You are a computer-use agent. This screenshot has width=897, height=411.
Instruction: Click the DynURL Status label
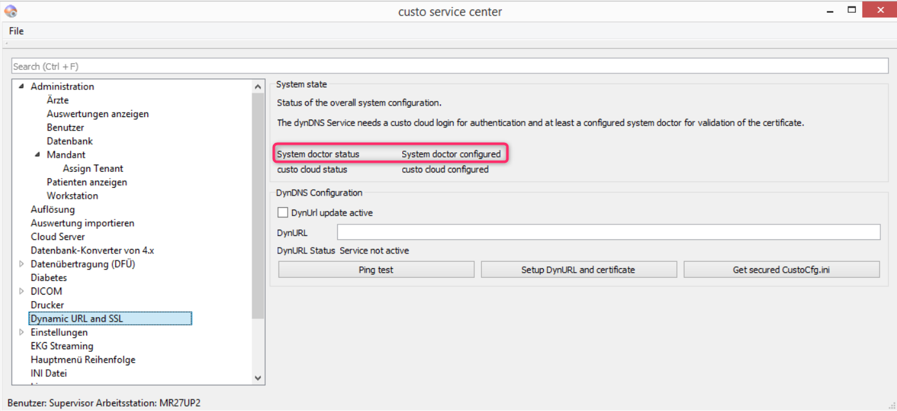tap(306, 251)
